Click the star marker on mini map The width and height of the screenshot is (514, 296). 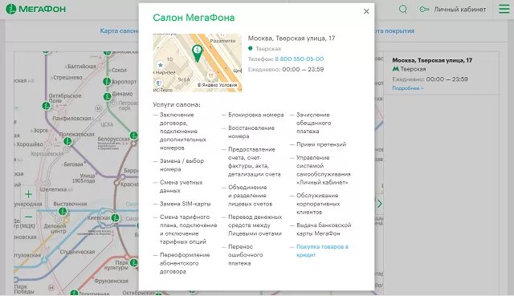point(161,65)
